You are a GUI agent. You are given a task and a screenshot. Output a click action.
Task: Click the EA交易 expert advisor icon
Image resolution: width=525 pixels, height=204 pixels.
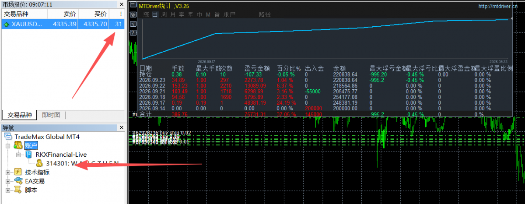pyautogui.click(x=18, y=181)
